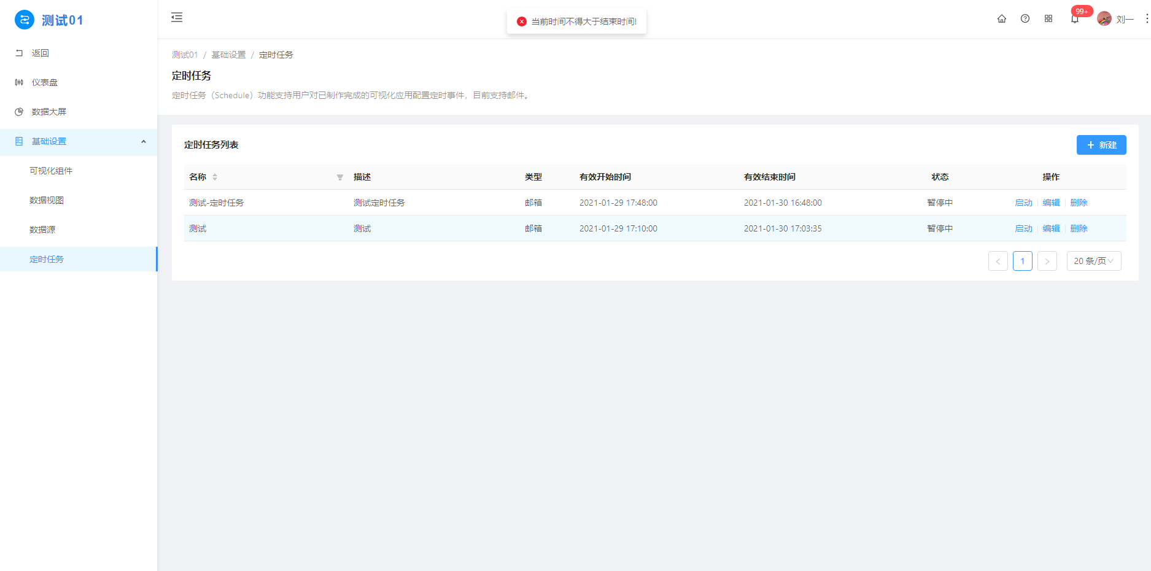Screen dimensions: 1151x571
Task: Open the 仪表盘 menu item
Action: pyautogui.click(x=79, y=82)
